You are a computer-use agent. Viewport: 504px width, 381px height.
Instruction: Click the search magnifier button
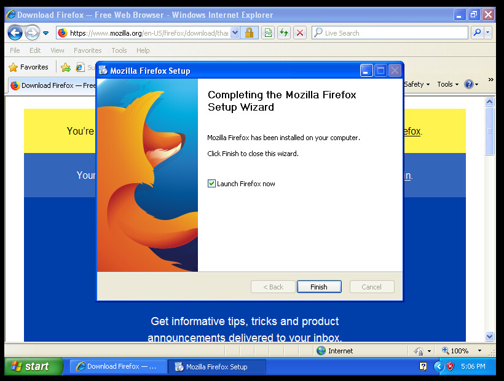478,33
